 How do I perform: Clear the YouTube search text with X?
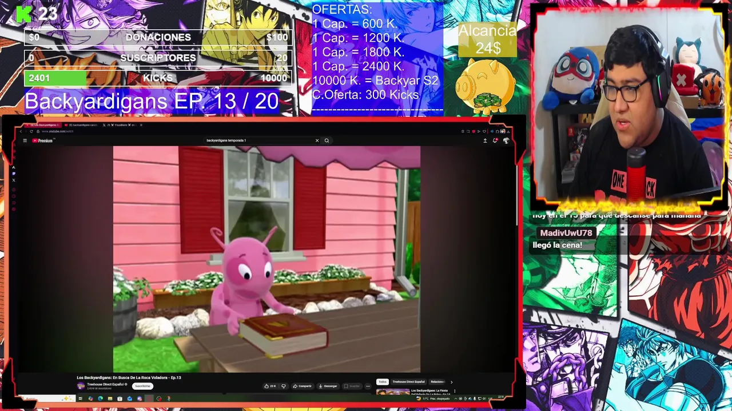point(317,140)
